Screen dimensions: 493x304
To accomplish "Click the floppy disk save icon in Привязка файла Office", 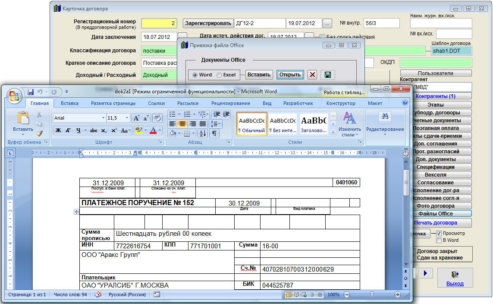I will pyautogui.click(x=328, y=75).
